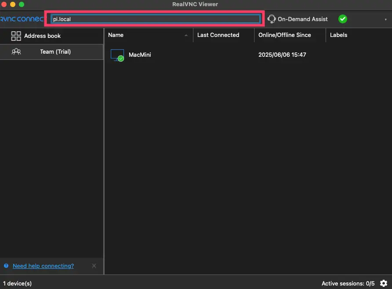392x289 pixels.
Task: Sort by the Name column header
Action: [x=116, y=35]
